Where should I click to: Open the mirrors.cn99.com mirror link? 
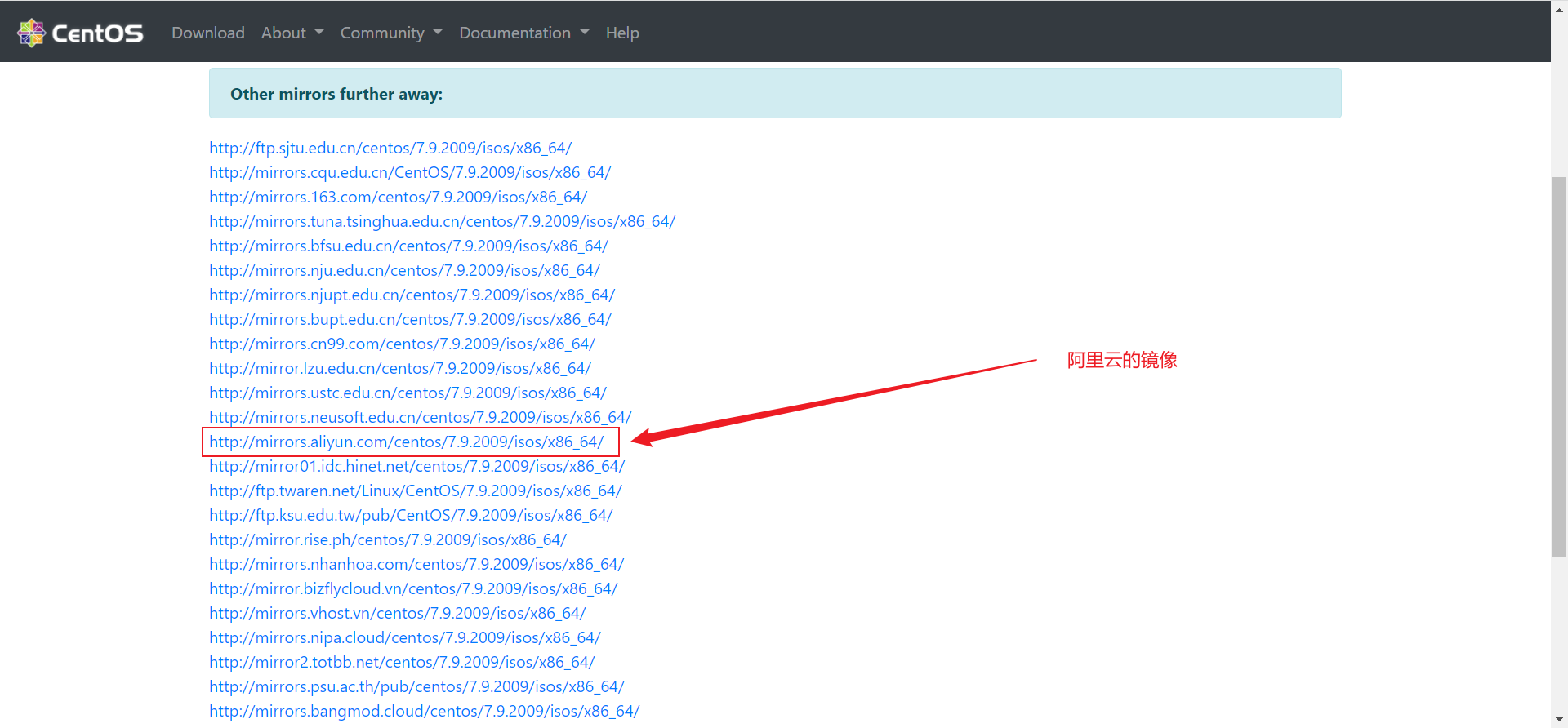402,344
